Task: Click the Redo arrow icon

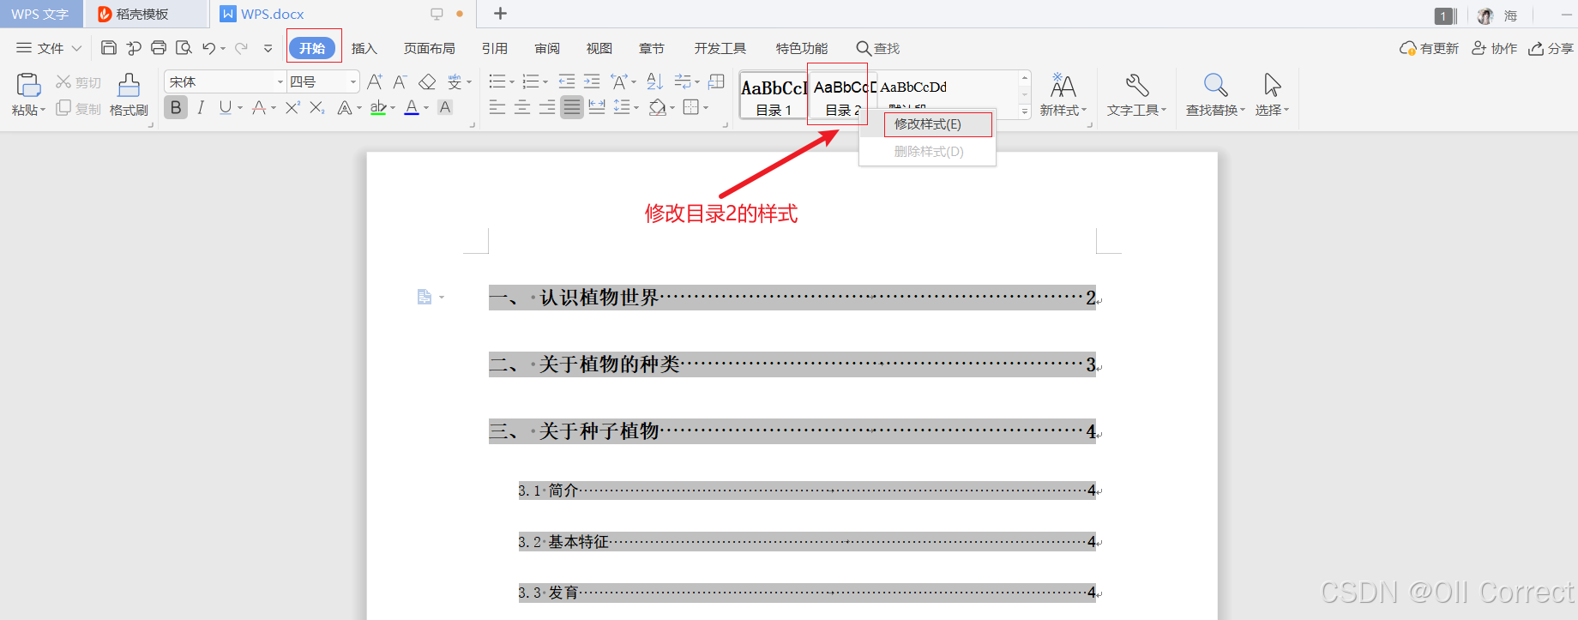Action: click(242, 48)
